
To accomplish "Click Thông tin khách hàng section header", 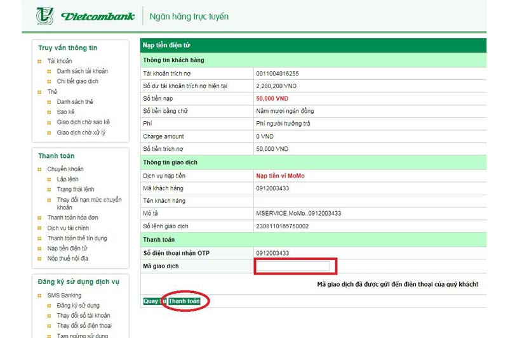I will (x=313, y=60).
